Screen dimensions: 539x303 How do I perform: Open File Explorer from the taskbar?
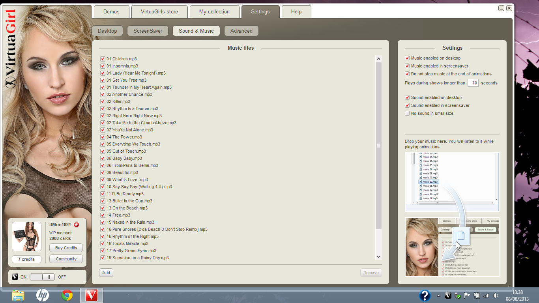(18, 295)
